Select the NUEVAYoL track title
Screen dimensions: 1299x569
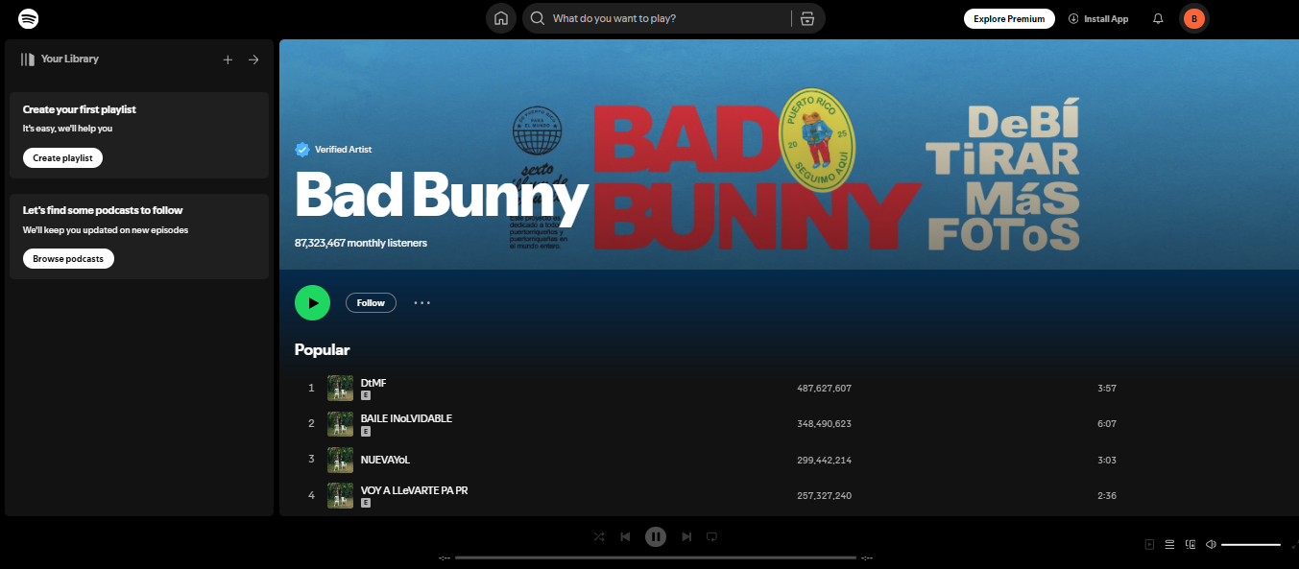click(x=385, y=460)
